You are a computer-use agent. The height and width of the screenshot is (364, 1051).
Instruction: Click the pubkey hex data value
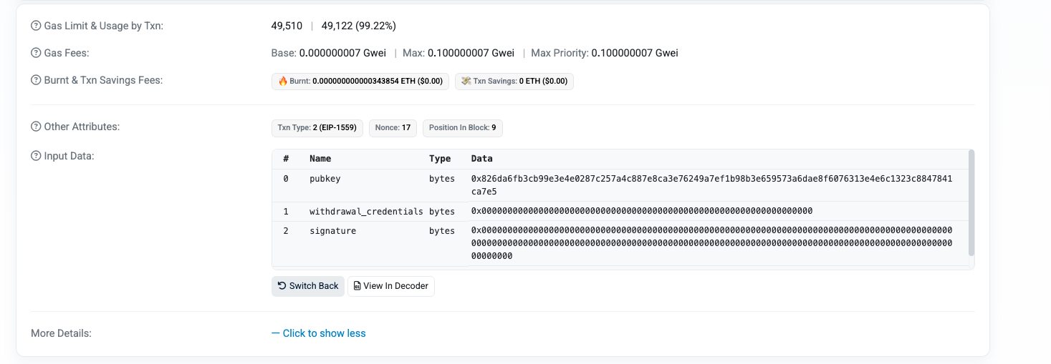[x=712, y=185]
